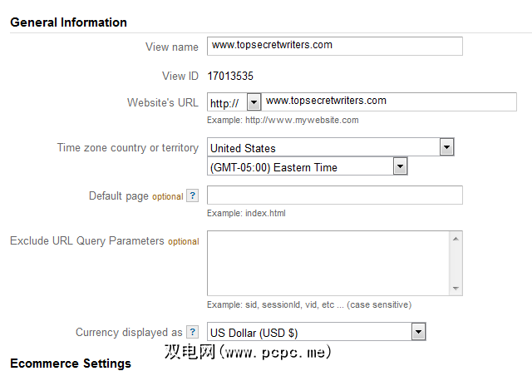Expand the United States country dropdown

446,148
